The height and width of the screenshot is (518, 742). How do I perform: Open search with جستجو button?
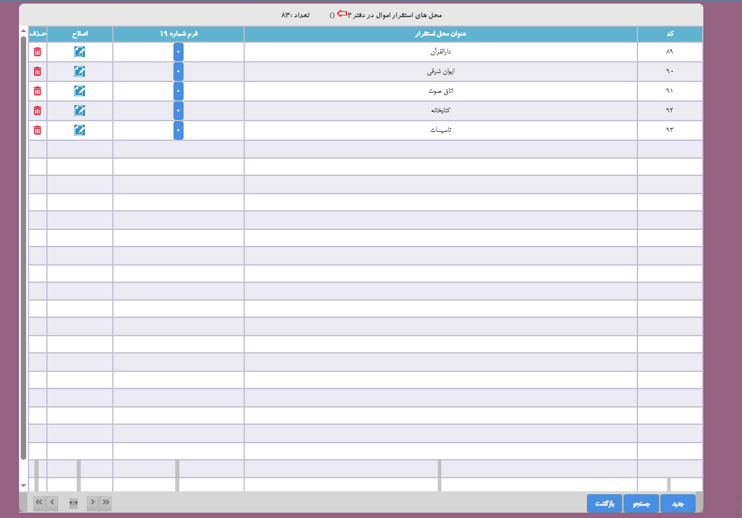[640, 503]
